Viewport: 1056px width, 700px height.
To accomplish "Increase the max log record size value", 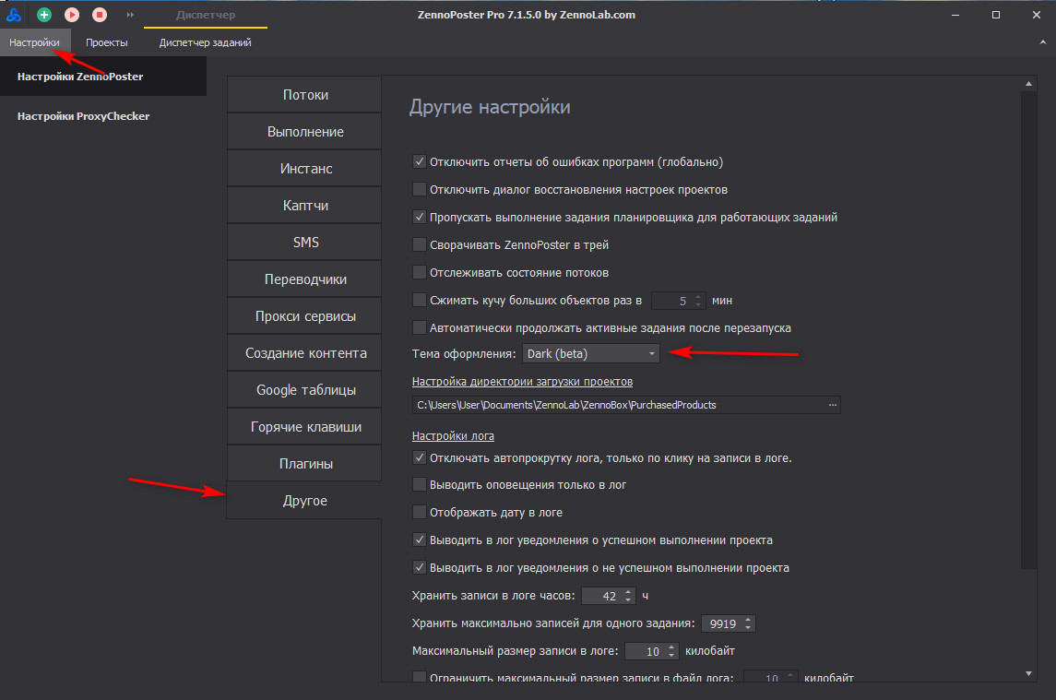I will point(672,647).
